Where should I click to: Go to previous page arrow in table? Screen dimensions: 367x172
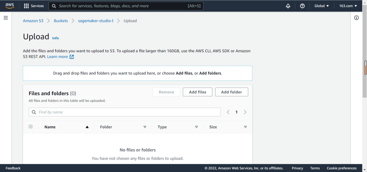click(228, 112)
